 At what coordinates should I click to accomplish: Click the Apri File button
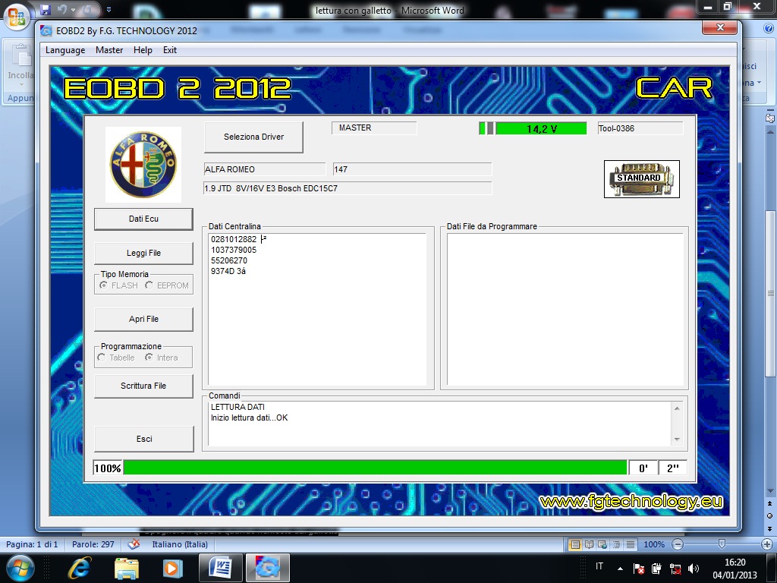(x=143, y=320)
